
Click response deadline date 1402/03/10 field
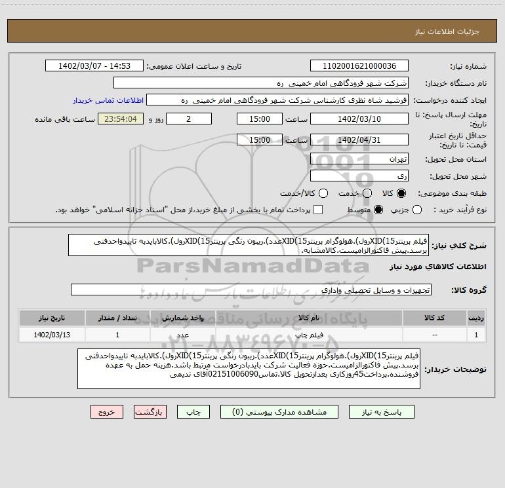[x=359, y=119]
